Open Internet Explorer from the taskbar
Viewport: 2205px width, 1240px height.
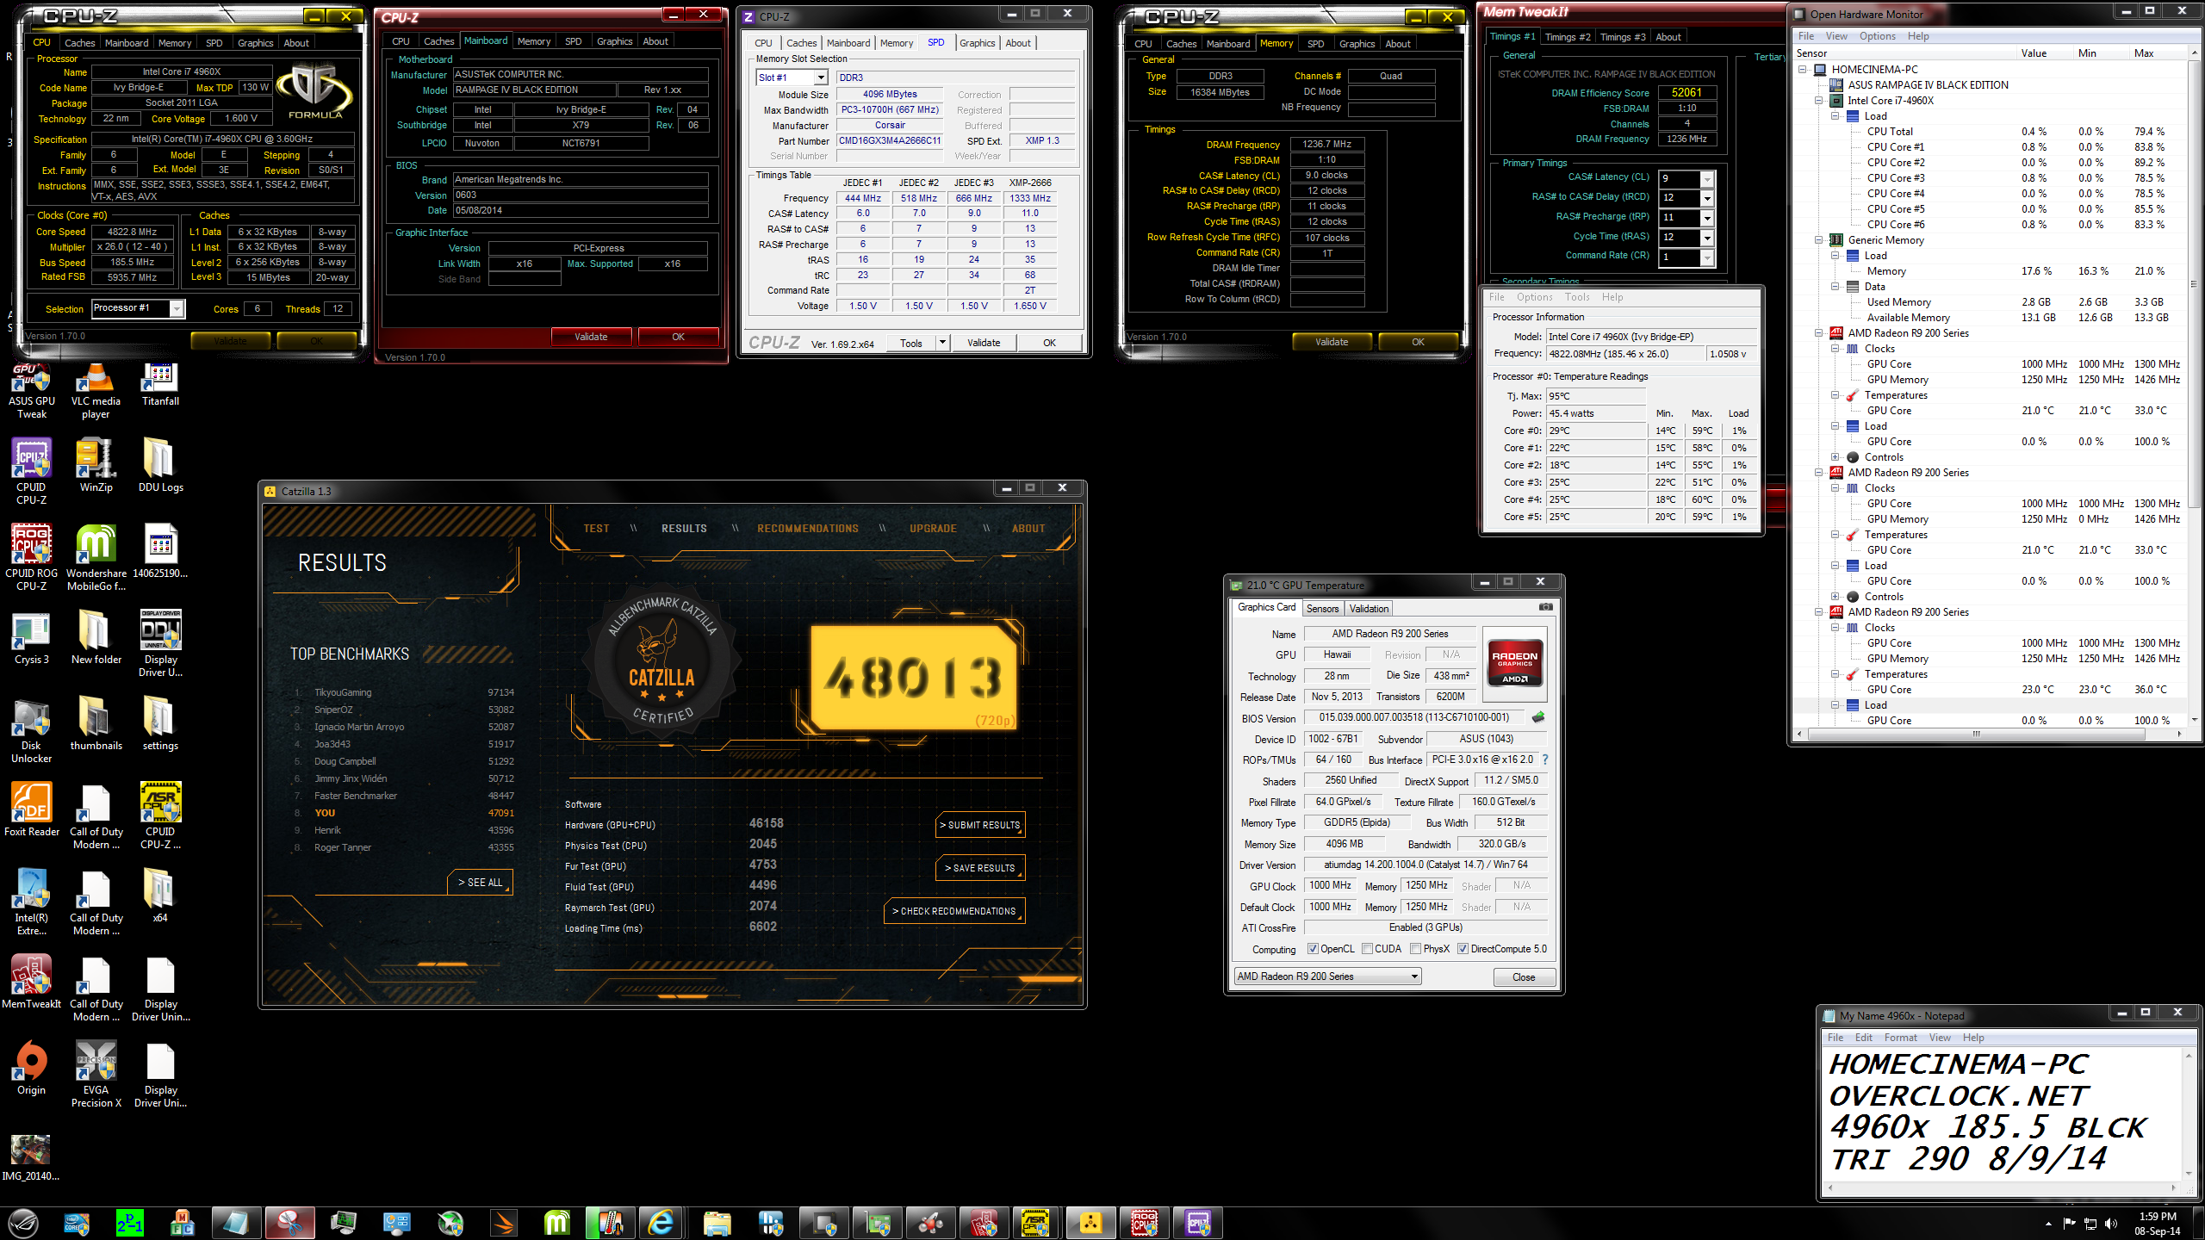pyautogui.click(x=661, y=1223)
